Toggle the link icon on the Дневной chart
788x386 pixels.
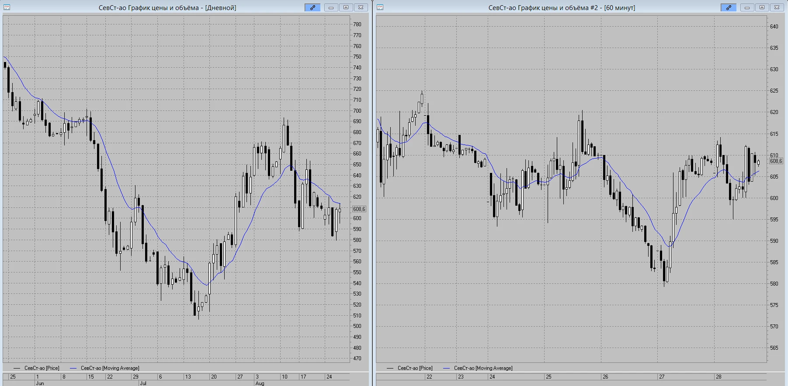[x=312, y=7]
